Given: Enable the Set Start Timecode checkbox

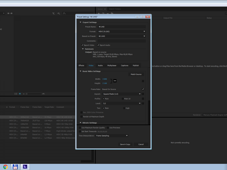Looking at the screenshot, I should coord(80,131).
